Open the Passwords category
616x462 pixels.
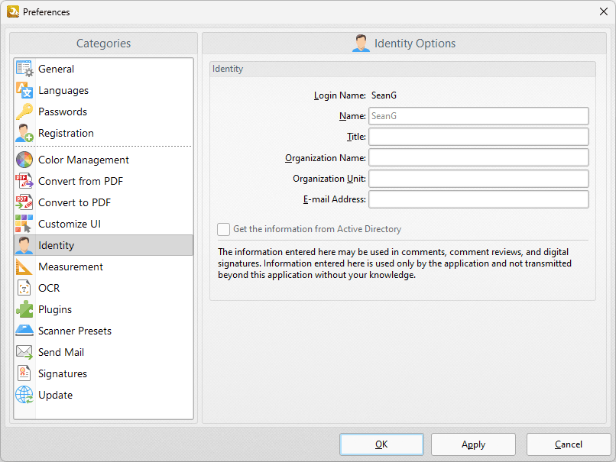click(x=104, y=111)
